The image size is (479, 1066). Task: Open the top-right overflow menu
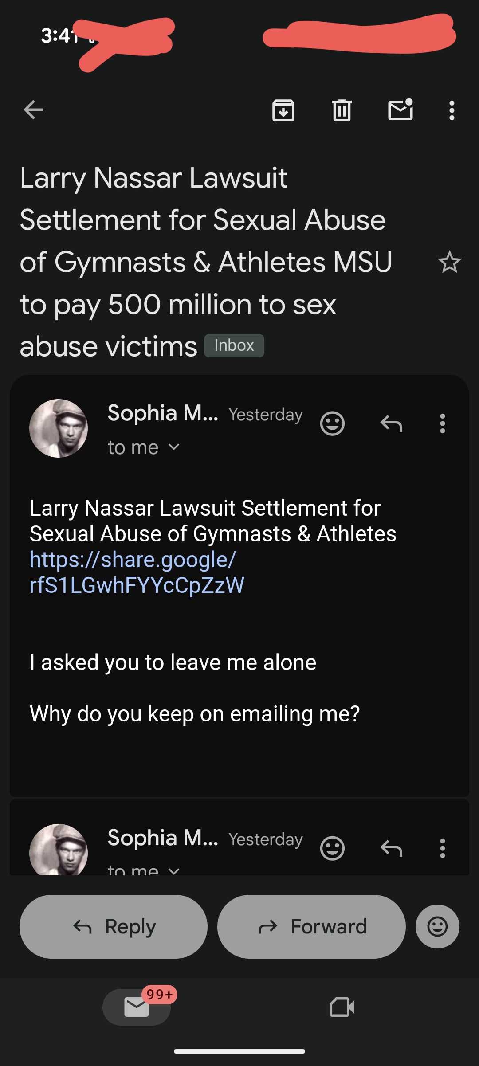pyautogui.click(x=452, y=110)
